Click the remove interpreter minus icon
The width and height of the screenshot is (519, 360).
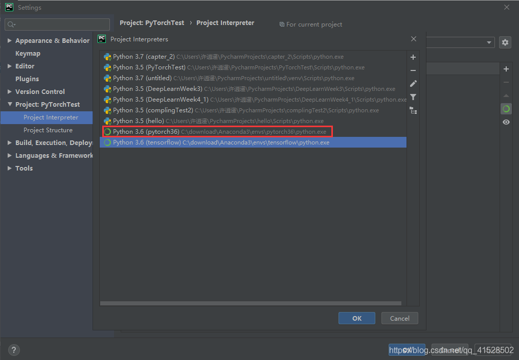[413, 70]
